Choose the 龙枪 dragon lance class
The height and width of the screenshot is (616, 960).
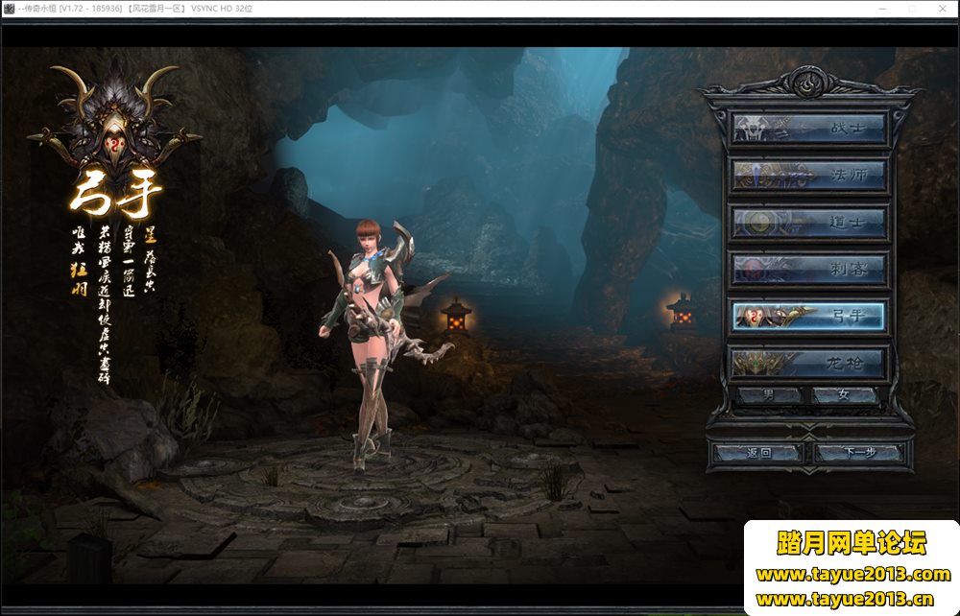click(808, 364)
